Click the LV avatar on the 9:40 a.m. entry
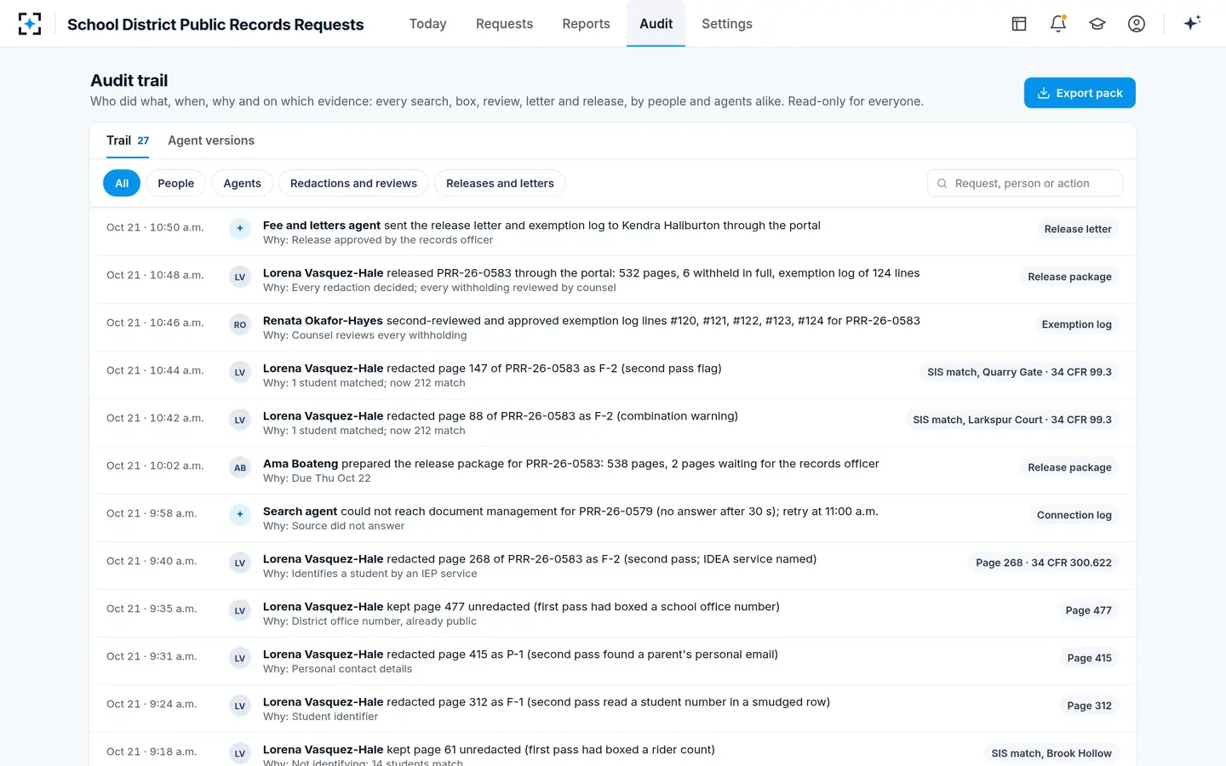Image resolution: width=1226 pixels, height=766 pixels. click(x=240, y=563)
